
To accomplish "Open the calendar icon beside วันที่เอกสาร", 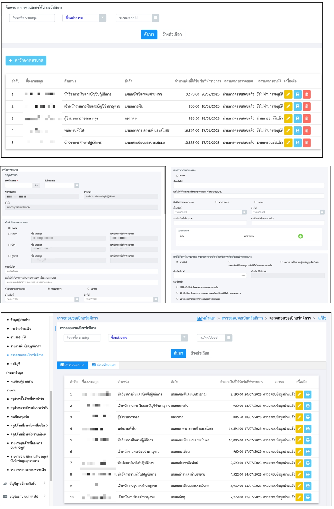I will pyautogui.click(x=77, y=185).
